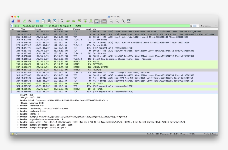The width and height of the screenshot is (228, 150).
Task: Add a filter button with plus
Action: [216, 26]
